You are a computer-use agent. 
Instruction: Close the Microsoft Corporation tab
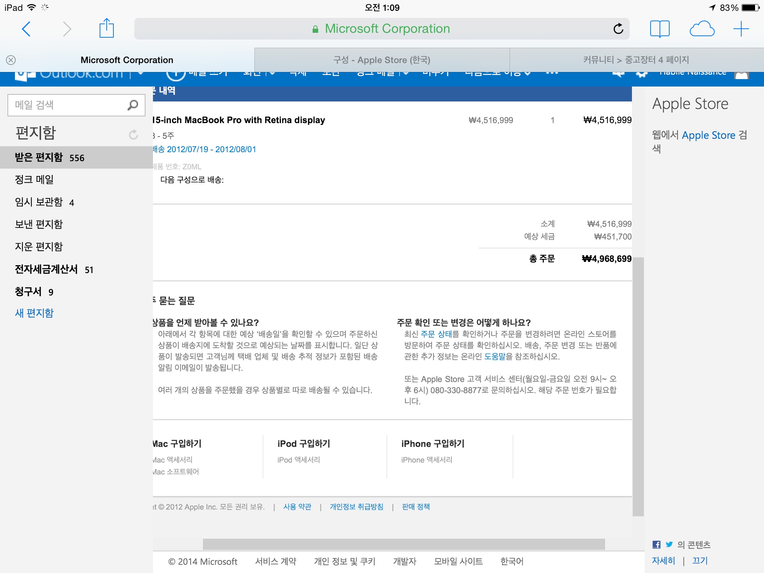[11, 60]
